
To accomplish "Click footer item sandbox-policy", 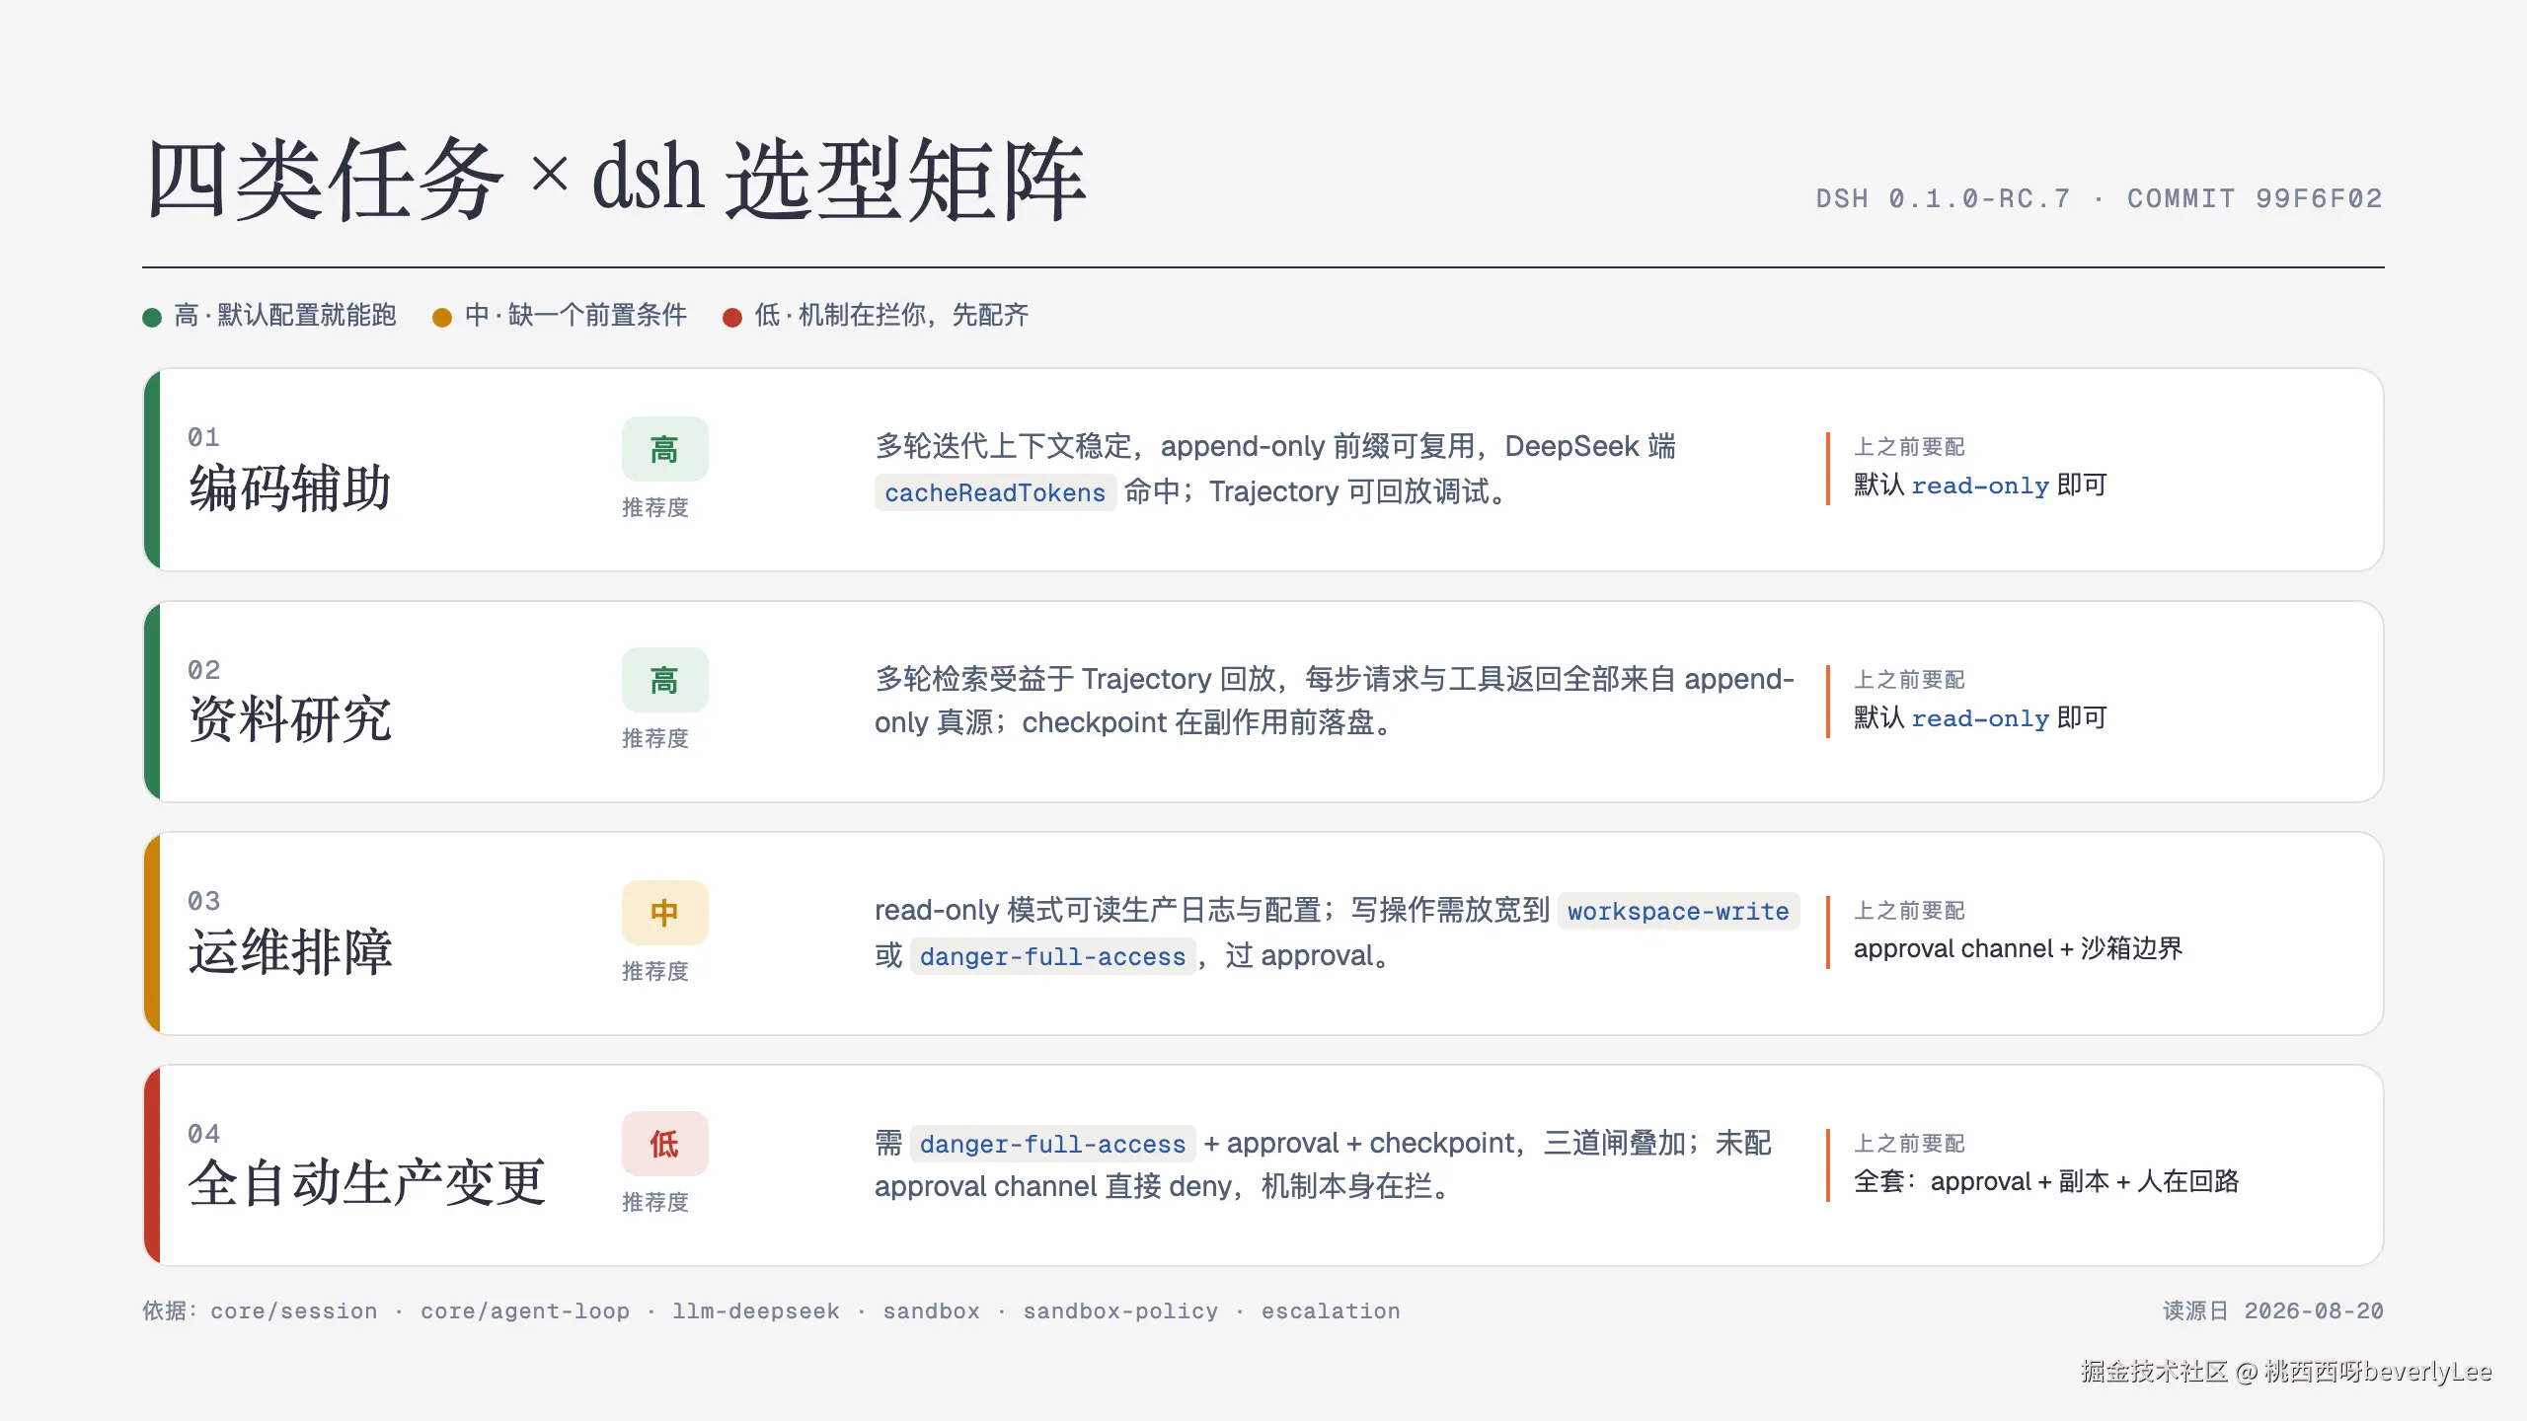I will tap(1120, 1311).
